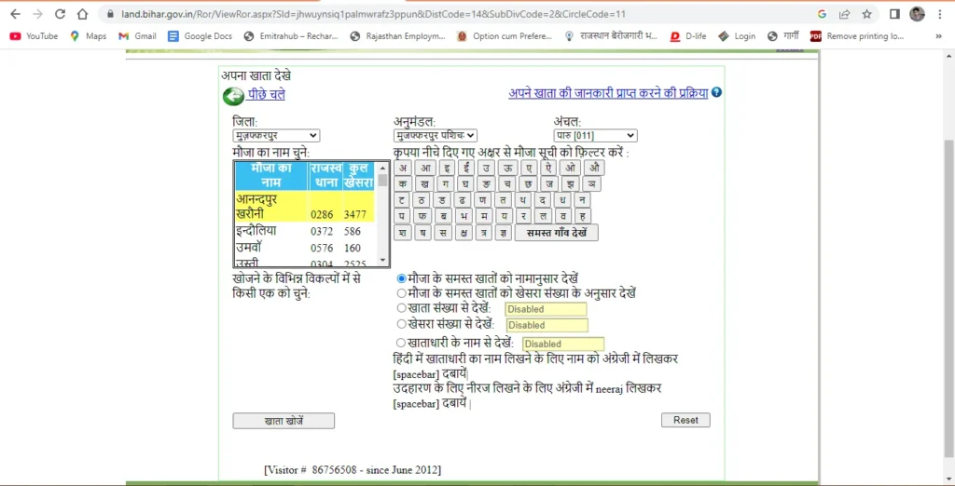955x486 pixels.
Task: Open the blue help question-mark icon
Action: (x=716, y=92)
